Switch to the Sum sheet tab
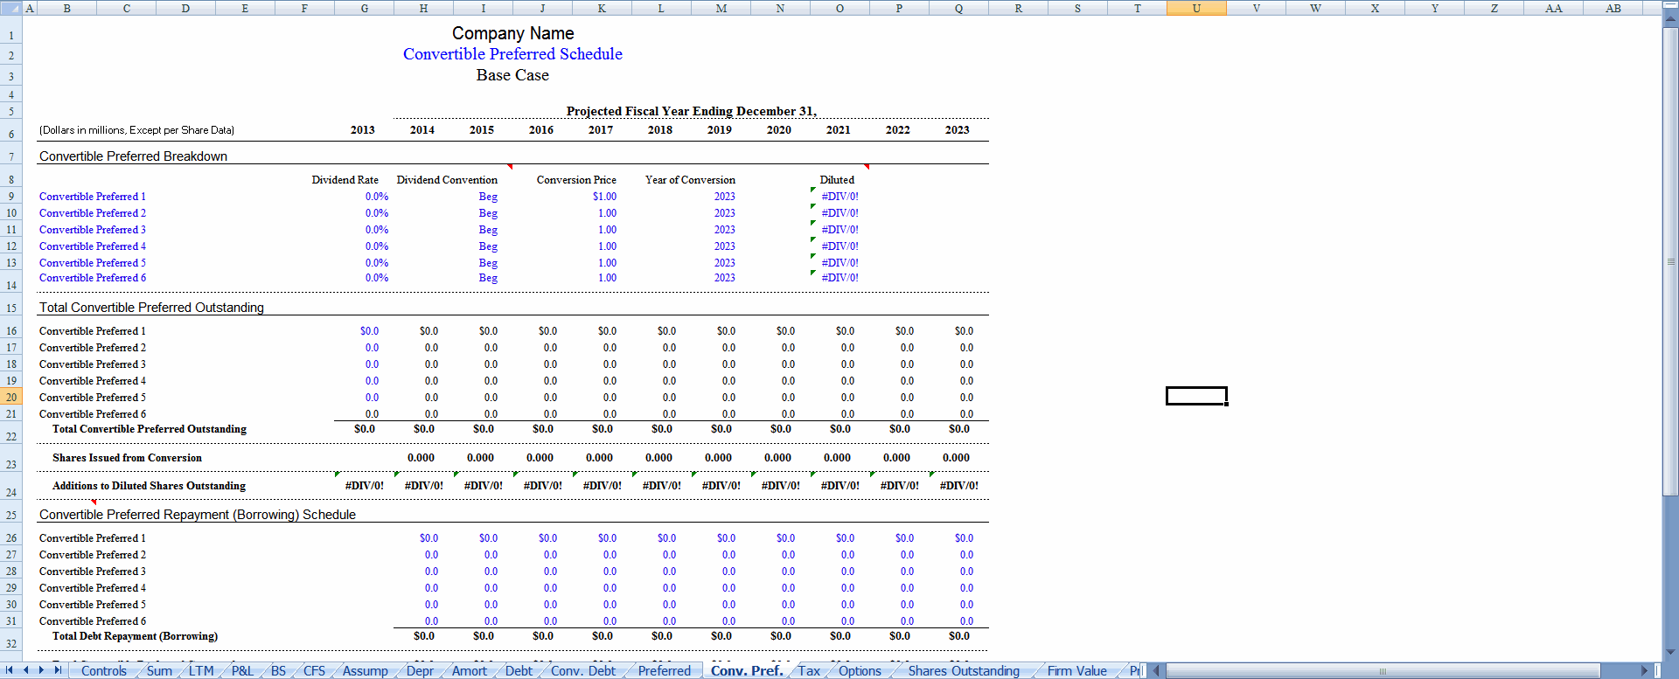 tap(159, 671)
